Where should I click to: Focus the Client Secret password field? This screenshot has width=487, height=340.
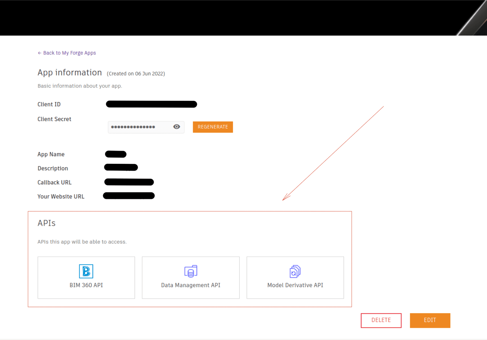tap(146, 127)
